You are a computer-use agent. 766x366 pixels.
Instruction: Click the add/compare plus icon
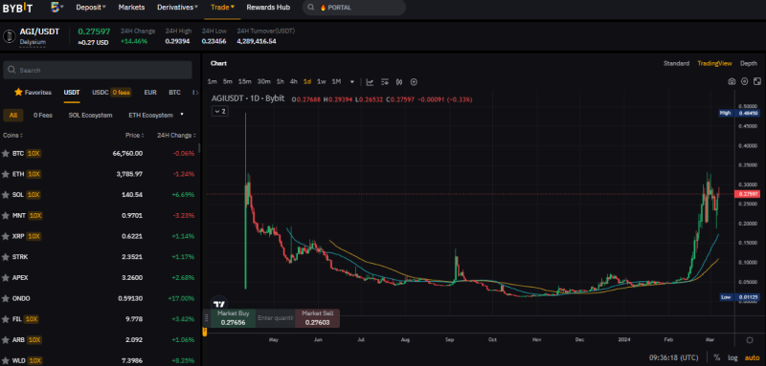click(x=414, y=82)
